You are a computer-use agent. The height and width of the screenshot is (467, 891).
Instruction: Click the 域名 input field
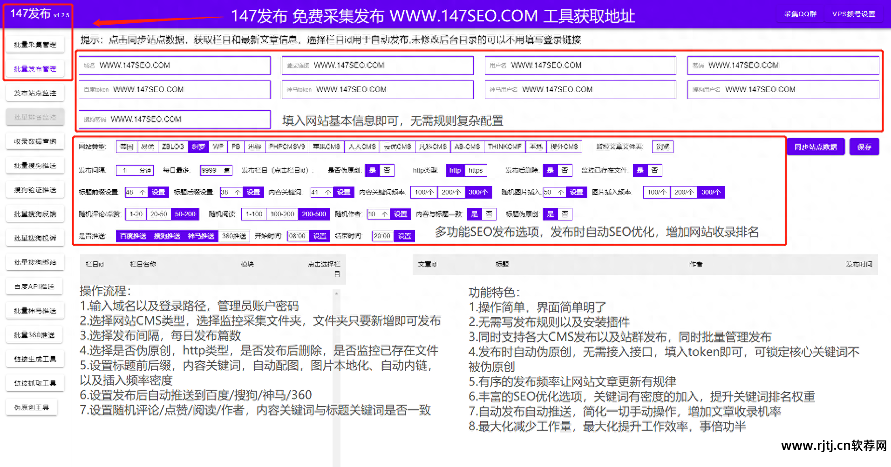click(175, 65)
